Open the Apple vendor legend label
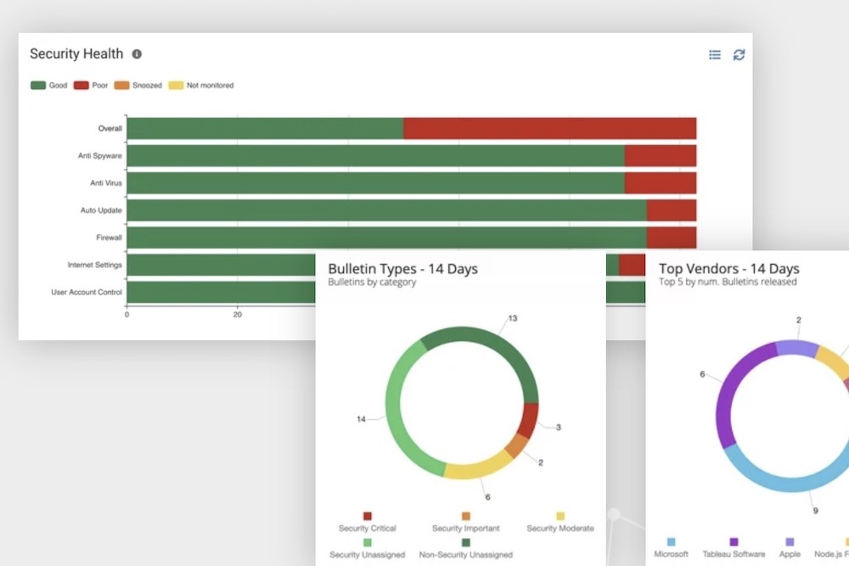This screenshot has height=566, width=849. (790, 554)
